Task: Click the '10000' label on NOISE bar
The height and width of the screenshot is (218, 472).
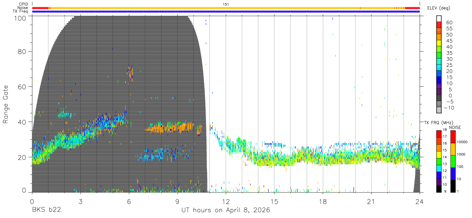Action: (x=462, y=142)
